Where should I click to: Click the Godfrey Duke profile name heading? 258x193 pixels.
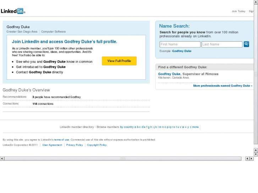click(x=18, y=27)
